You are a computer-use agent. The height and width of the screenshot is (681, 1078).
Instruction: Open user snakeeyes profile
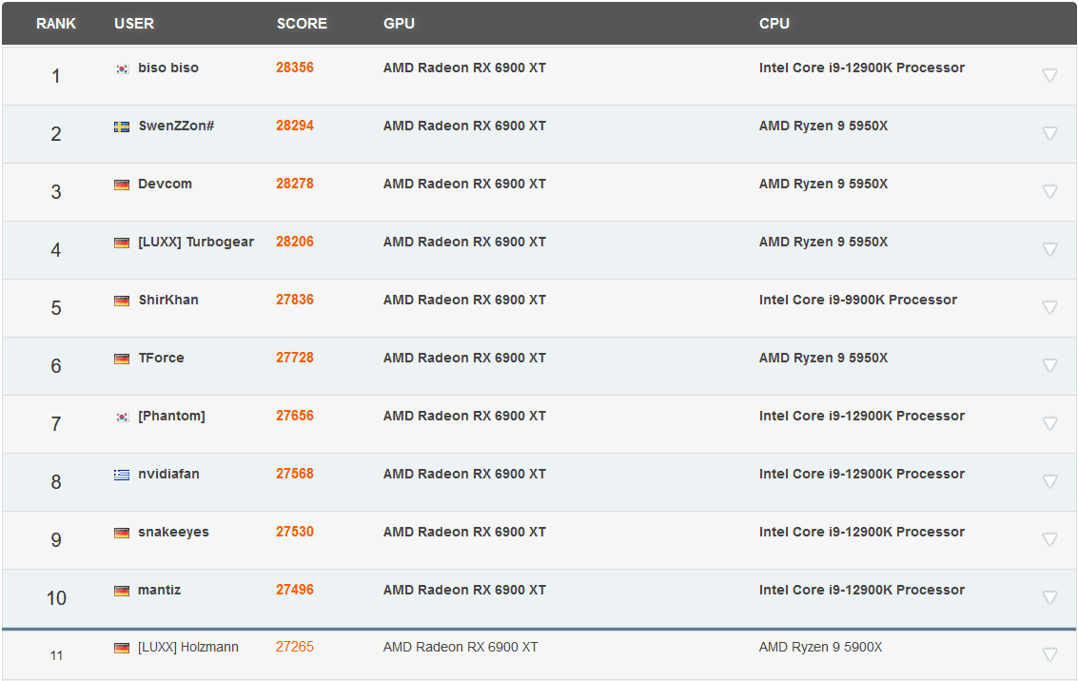pyautogui.click(x=173, y=532)
